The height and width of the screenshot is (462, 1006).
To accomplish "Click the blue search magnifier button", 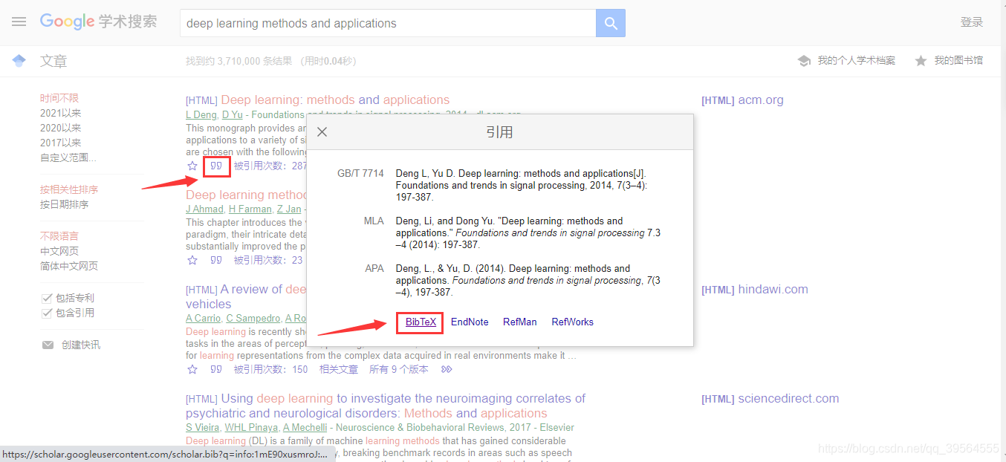I will coord(611,23).
